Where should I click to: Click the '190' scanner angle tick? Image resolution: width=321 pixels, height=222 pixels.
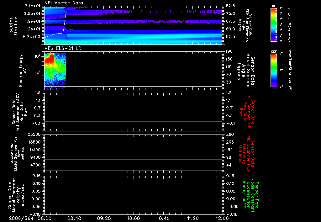point(229,51)
